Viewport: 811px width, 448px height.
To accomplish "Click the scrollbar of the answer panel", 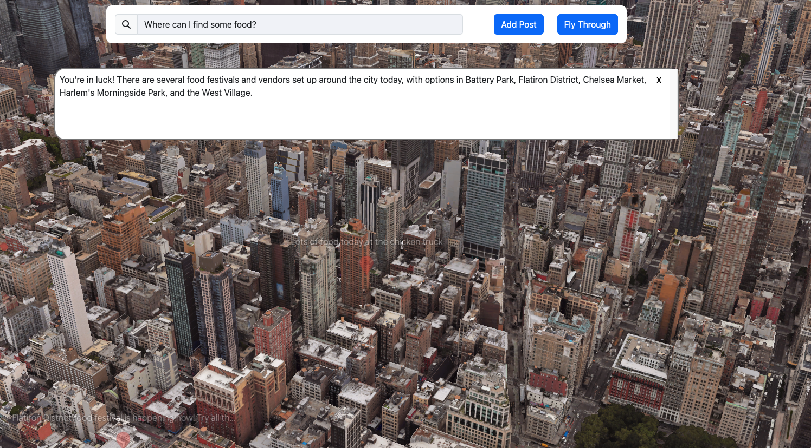I will click(673, 104).
